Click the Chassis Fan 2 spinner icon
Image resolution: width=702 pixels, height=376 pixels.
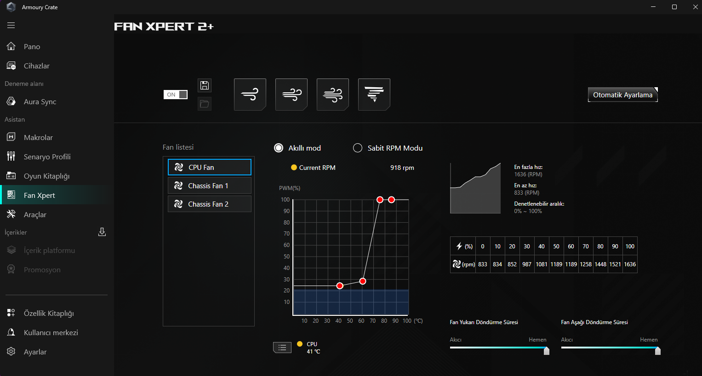tap(179, 204)
